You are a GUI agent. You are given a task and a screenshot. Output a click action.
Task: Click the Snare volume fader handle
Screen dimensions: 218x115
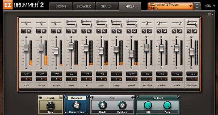[x=41, y=48]
